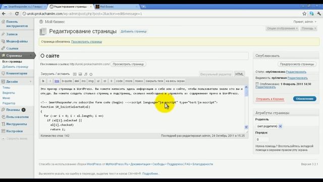This screenshot has height=182, width=323.
Task: Click Предпросмотр страницы button
Action: 297,64
